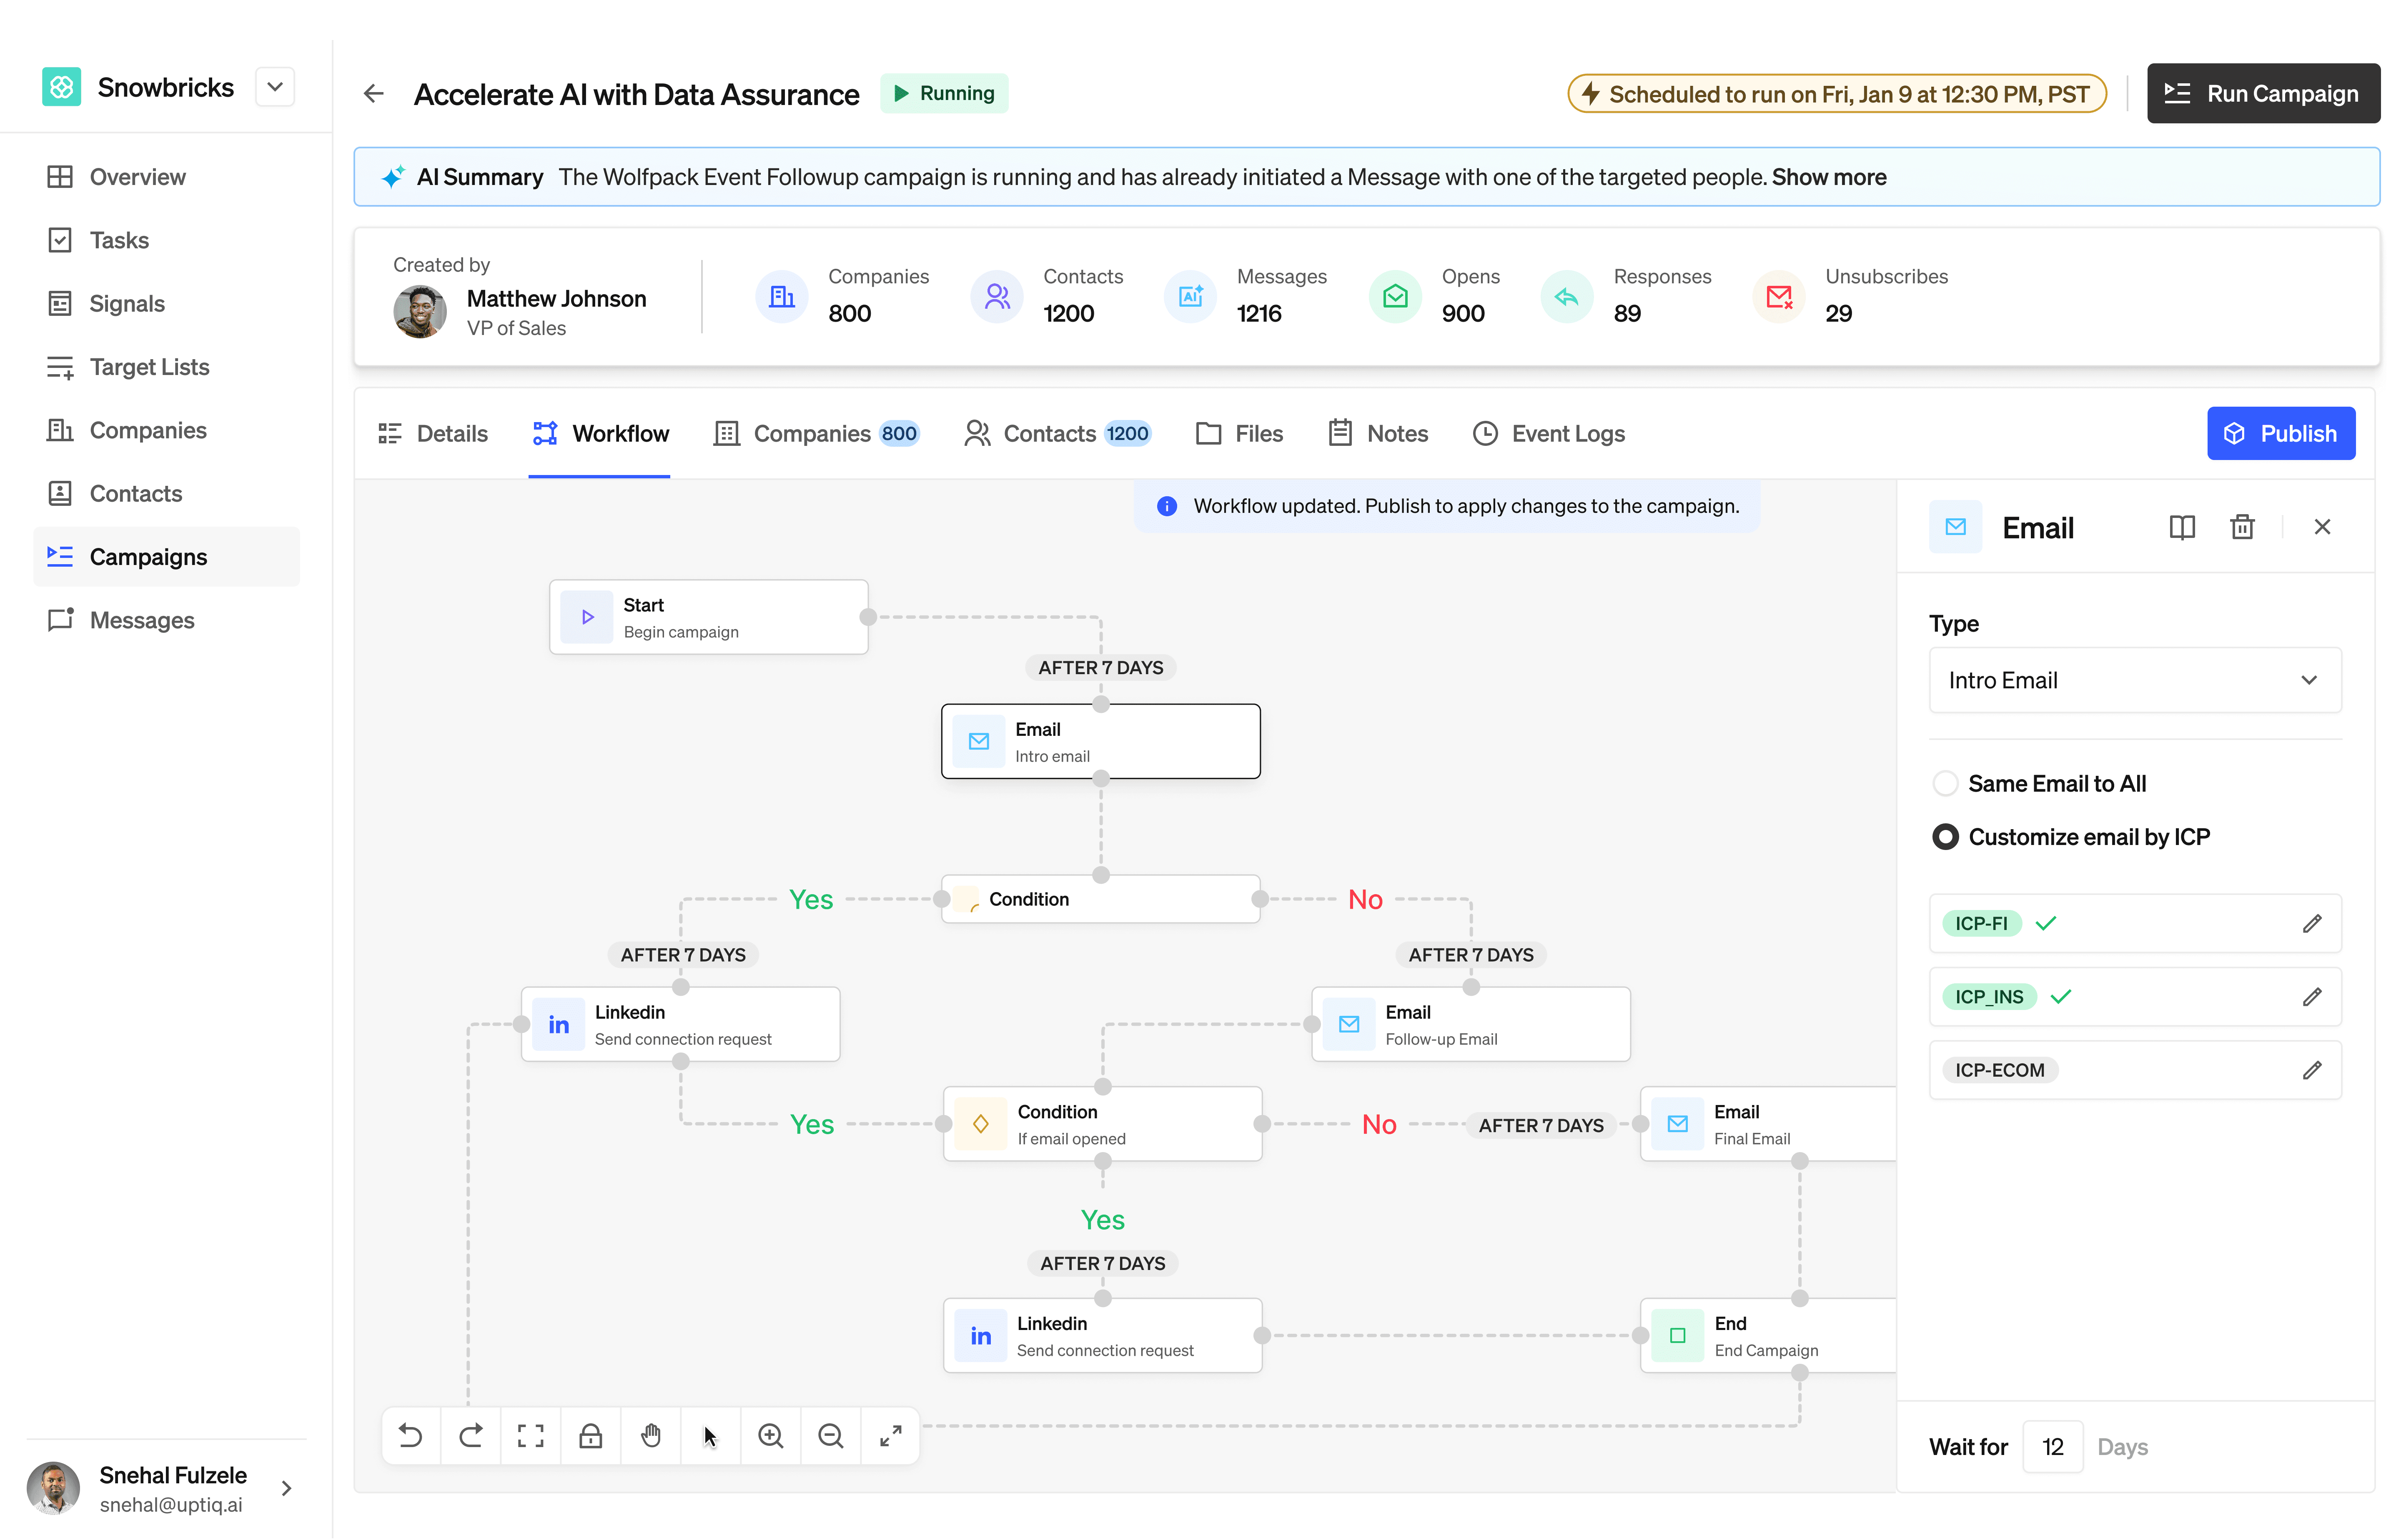Open Campaigns in the sidebar
The image size is (2401, 1540).
coord(166,557)
